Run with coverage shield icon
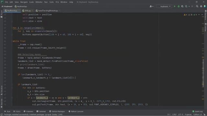 pos(182,6)
